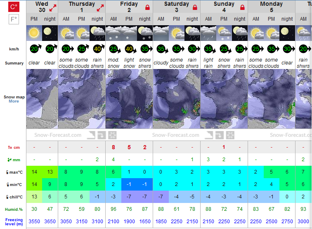Image resolution: width=312 pixels, height=229 pixels.
Task: Click the clear moon icon for Monday night
Action: coord(287,33)
